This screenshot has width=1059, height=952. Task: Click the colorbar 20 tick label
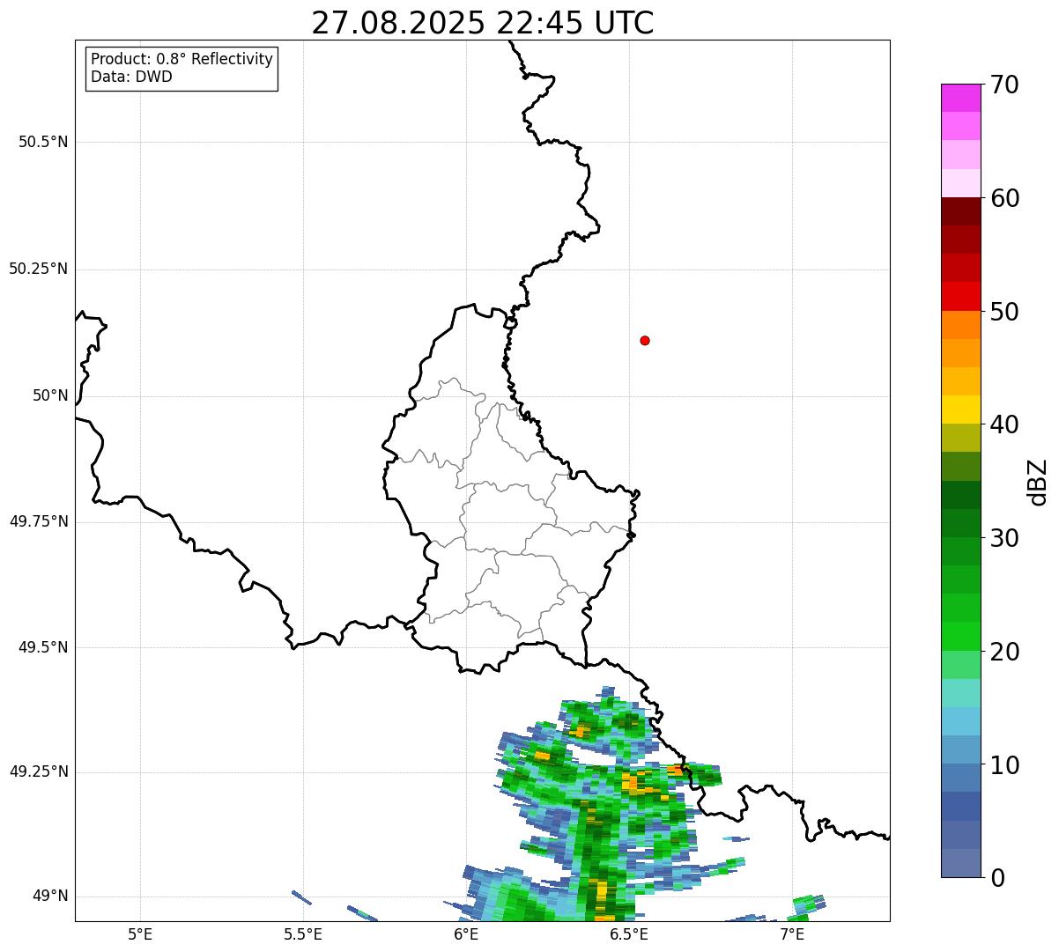[1004, 652]
